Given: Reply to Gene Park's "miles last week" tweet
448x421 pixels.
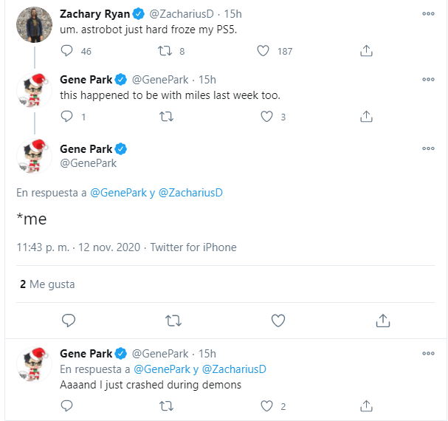Looking at the screenshot, I should tap(67, 116).
